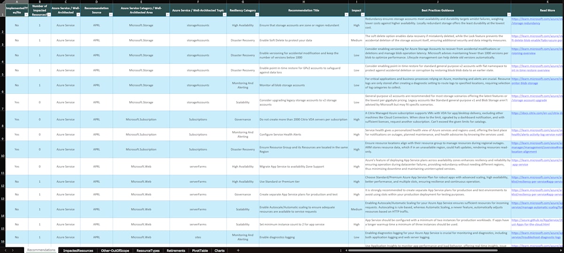
Task: Select 'Use Standard or Premium tier' cell
Action: coord(303,181)
